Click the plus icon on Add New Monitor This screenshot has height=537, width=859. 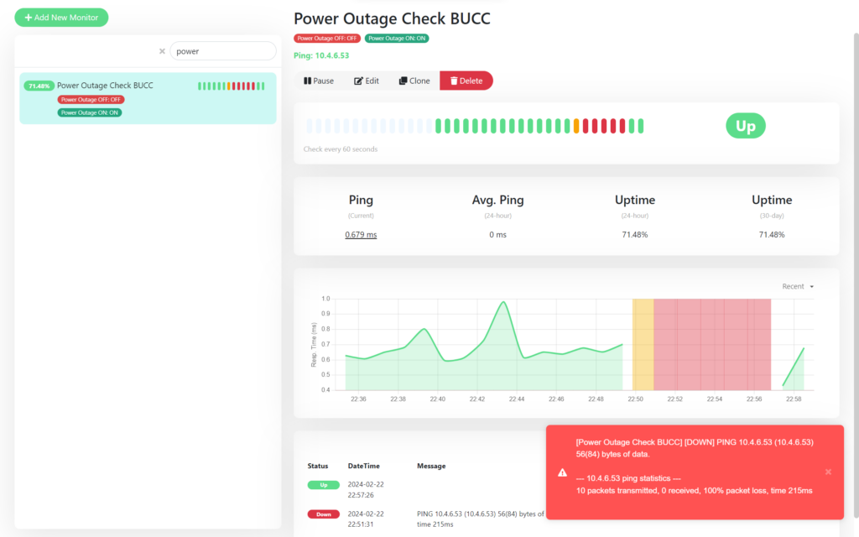pyautogui.click(x=29, y=18)
